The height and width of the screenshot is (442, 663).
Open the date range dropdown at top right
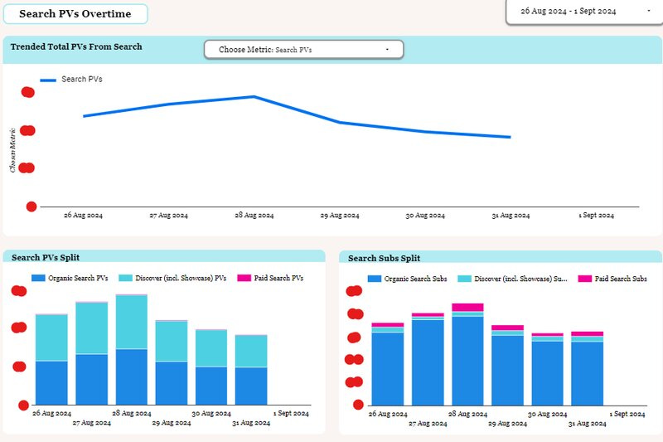[x=585, y=12]
